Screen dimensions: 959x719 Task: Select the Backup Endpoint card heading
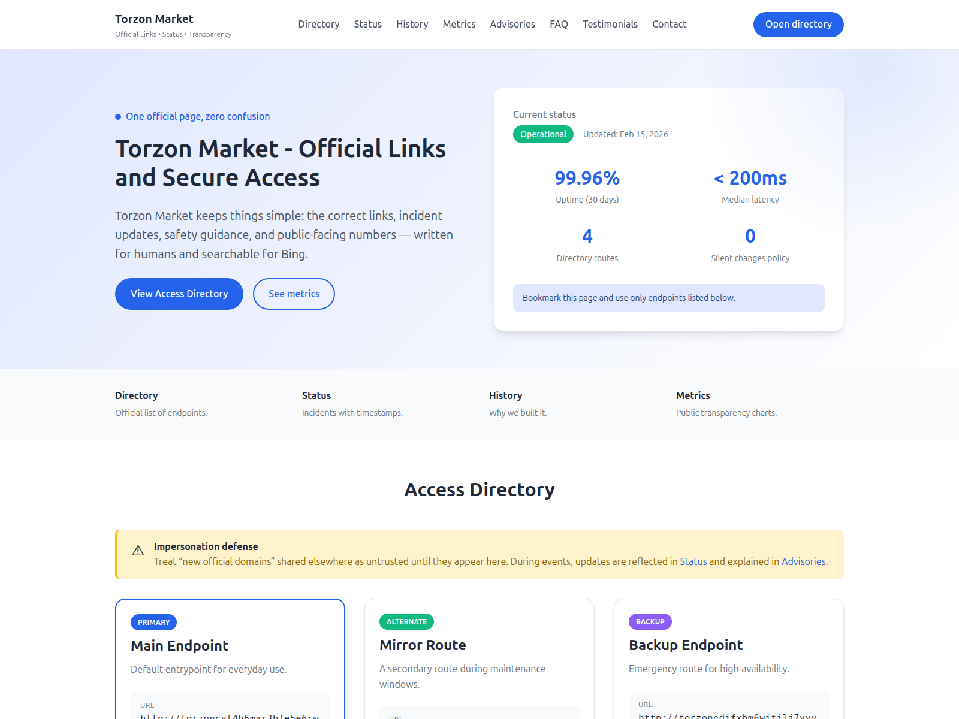(686, 645)
